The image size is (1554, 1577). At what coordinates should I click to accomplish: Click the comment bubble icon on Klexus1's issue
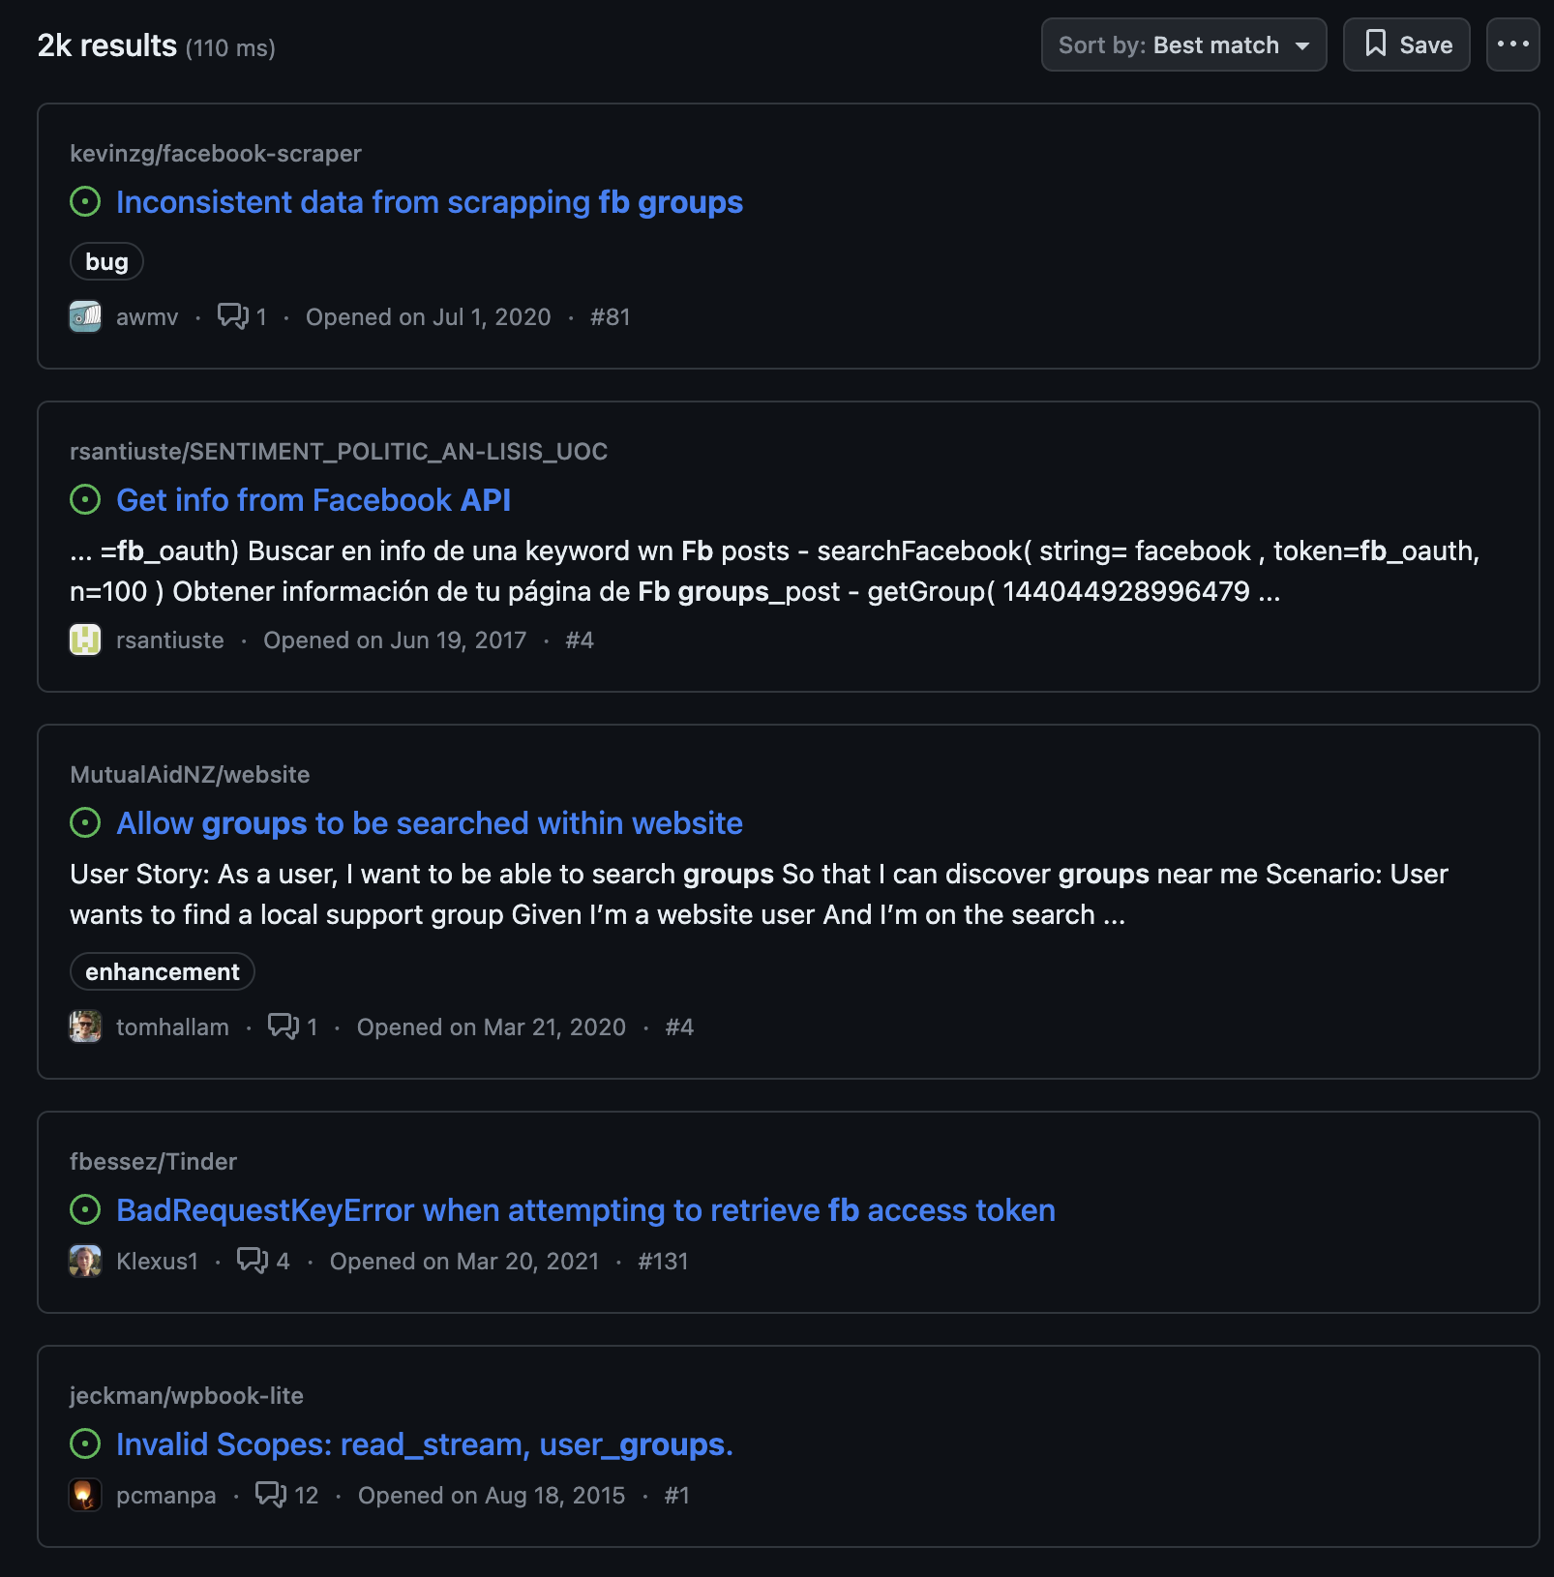253,1261
